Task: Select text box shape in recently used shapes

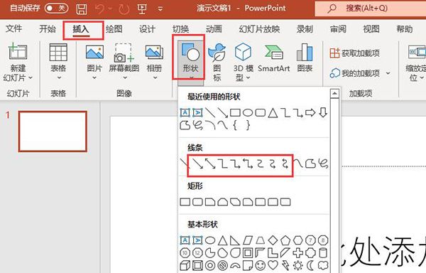Action: (x=185, y=112)
